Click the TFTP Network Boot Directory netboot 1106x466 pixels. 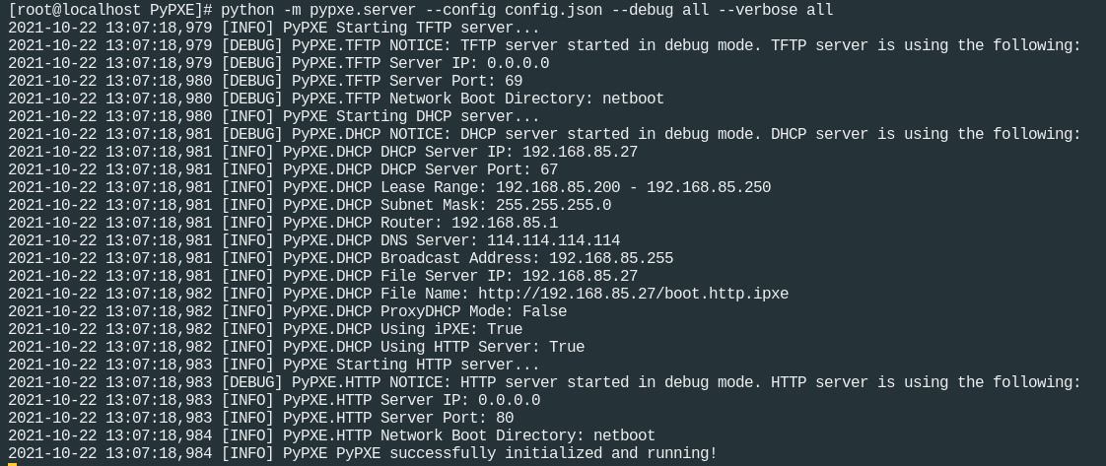click(x=336, y=99)
